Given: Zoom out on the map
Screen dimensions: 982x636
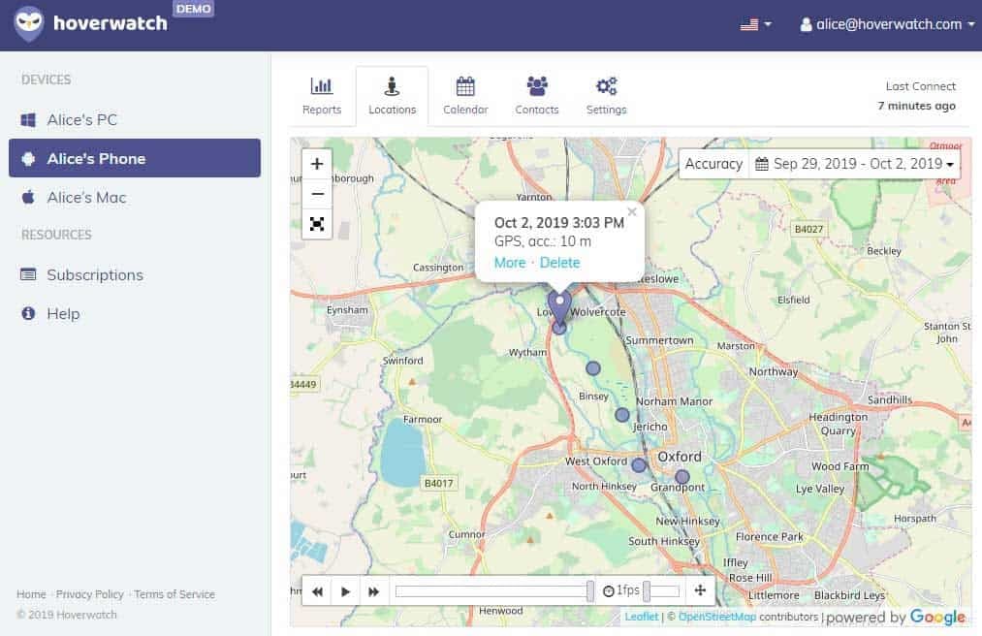Looking at the screenshot, I should tap(317, 194).
